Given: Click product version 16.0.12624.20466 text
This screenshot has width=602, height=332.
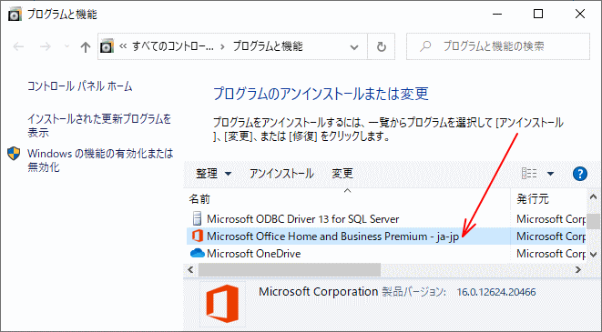Looking at the screenshot, I should coord(496,292).
